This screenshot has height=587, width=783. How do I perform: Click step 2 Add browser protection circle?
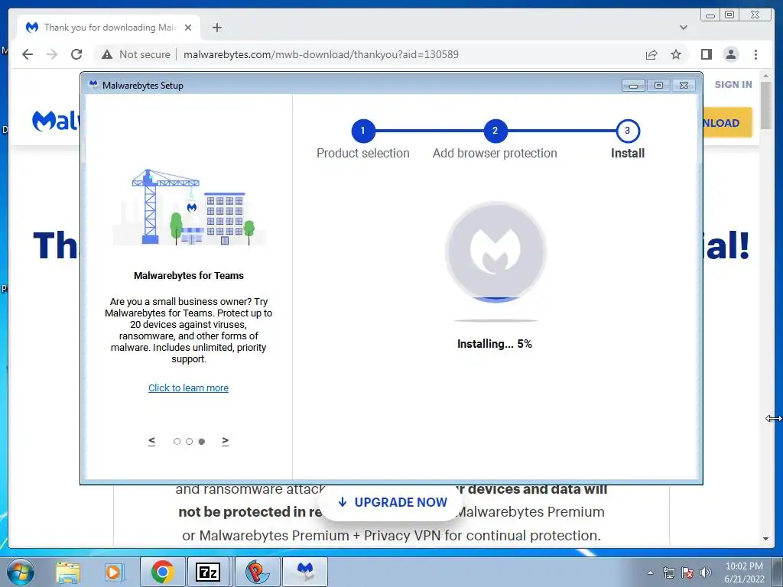coord(495,131)
